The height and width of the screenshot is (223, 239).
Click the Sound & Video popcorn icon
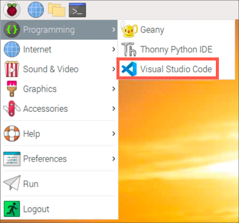point(12,69)
